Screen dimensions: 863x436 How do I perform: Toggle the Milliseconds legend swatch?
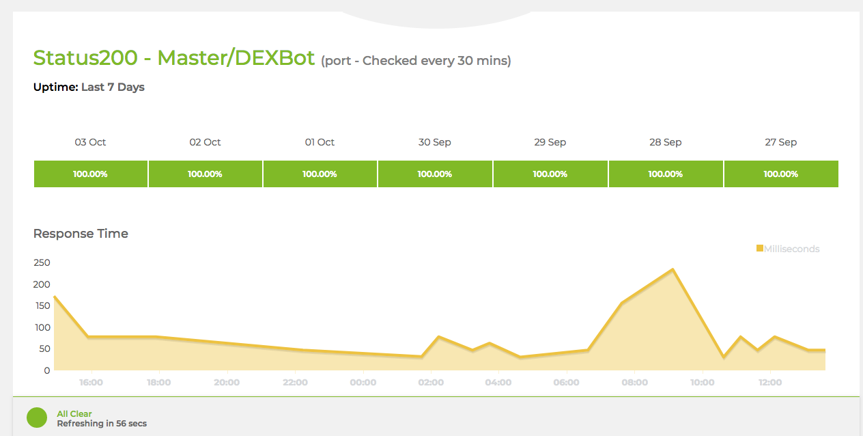click(760, 248)
